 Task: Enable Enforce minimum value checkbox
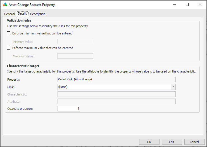click(9, 33)
